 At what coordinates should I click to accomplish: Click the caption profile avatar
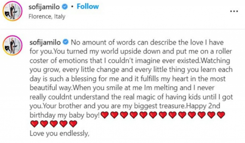12,45
